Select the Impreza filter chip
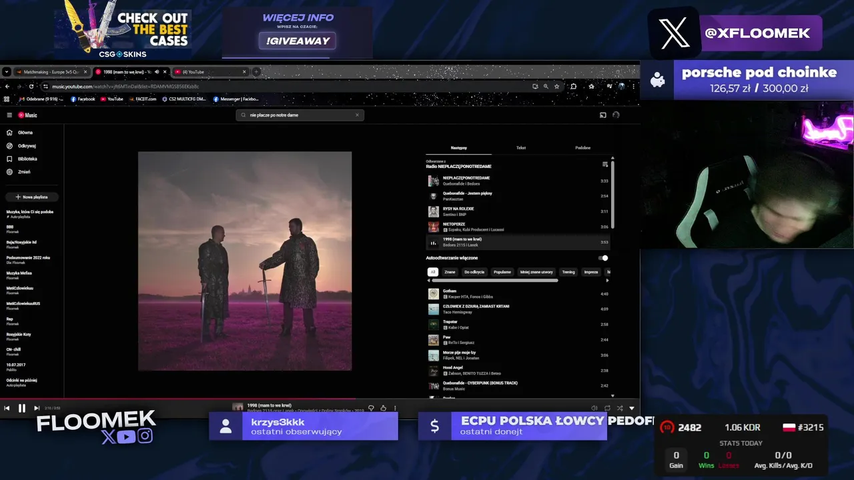This screenshot has width=854, height=480. (x=591, y=272)
